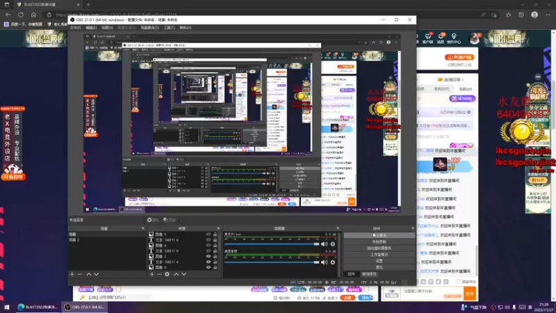Move the selected source down
This screenshot has width=556, height=313.
pos(183,274)
